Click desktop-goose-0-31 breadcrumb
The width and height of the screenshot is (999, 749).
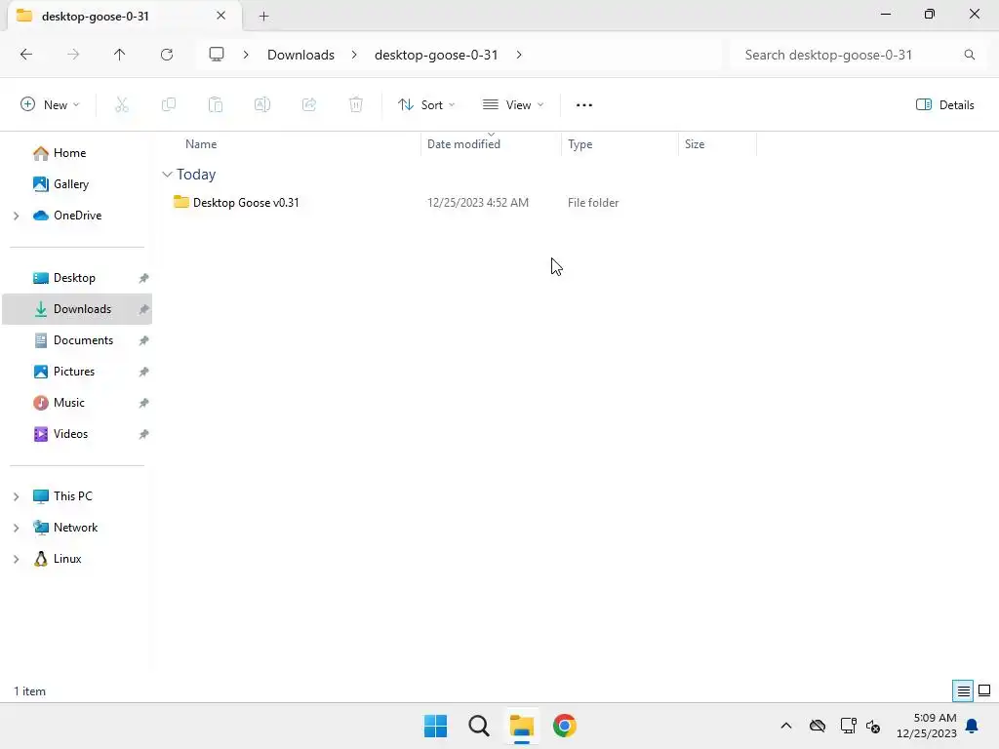tap(436, 55)
